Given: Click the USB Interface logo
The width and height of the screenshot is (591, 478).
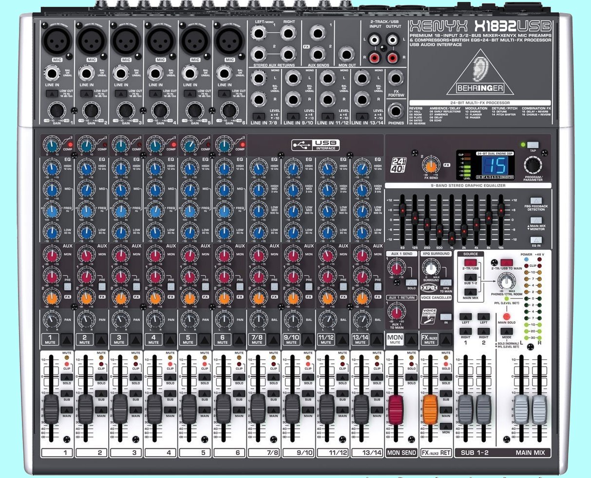Looking at the screenshot, I should tap(316, 145).
